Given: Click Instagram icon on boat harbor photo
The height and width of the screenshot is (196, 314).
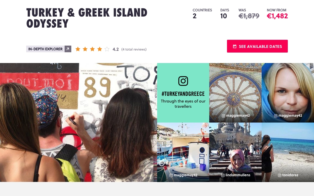Looking at the screenshot, I should tap(171, 175).
